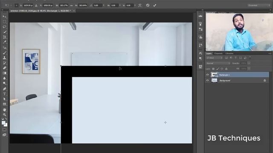Select the Horizontal Type tool

point(5,94)
